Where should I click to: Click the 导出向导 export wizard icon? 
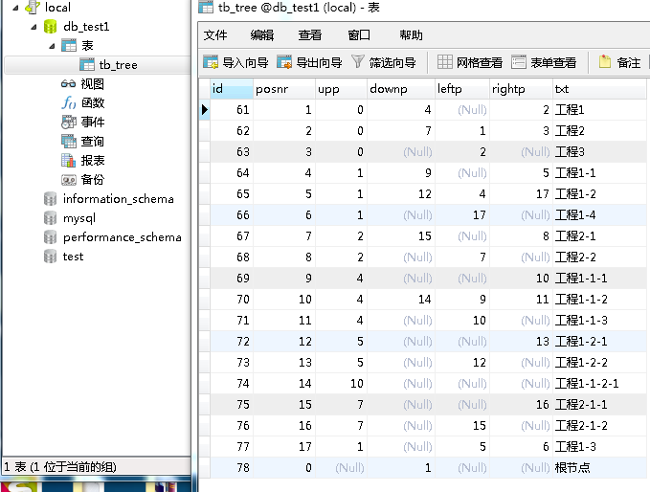coord(284,62)
